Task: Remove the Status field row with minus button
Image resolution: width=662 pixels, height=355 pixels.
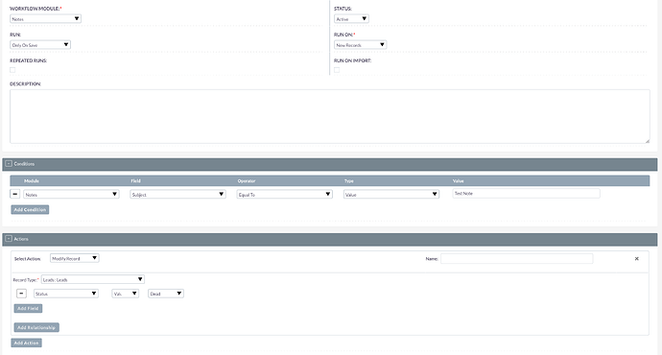Action: (x=21, y=293)
